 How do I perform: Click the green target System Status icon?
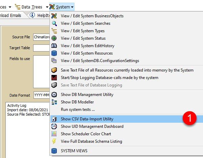[54, 38]
